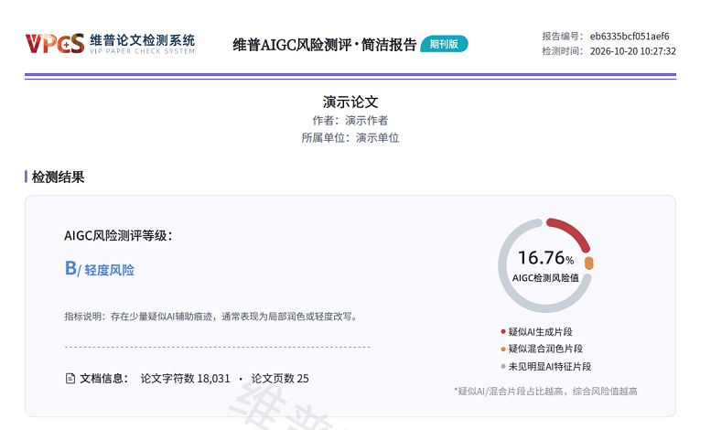Click the 16.76% risk value in the ring
711x430 pixels.
(x=545, y=258)
